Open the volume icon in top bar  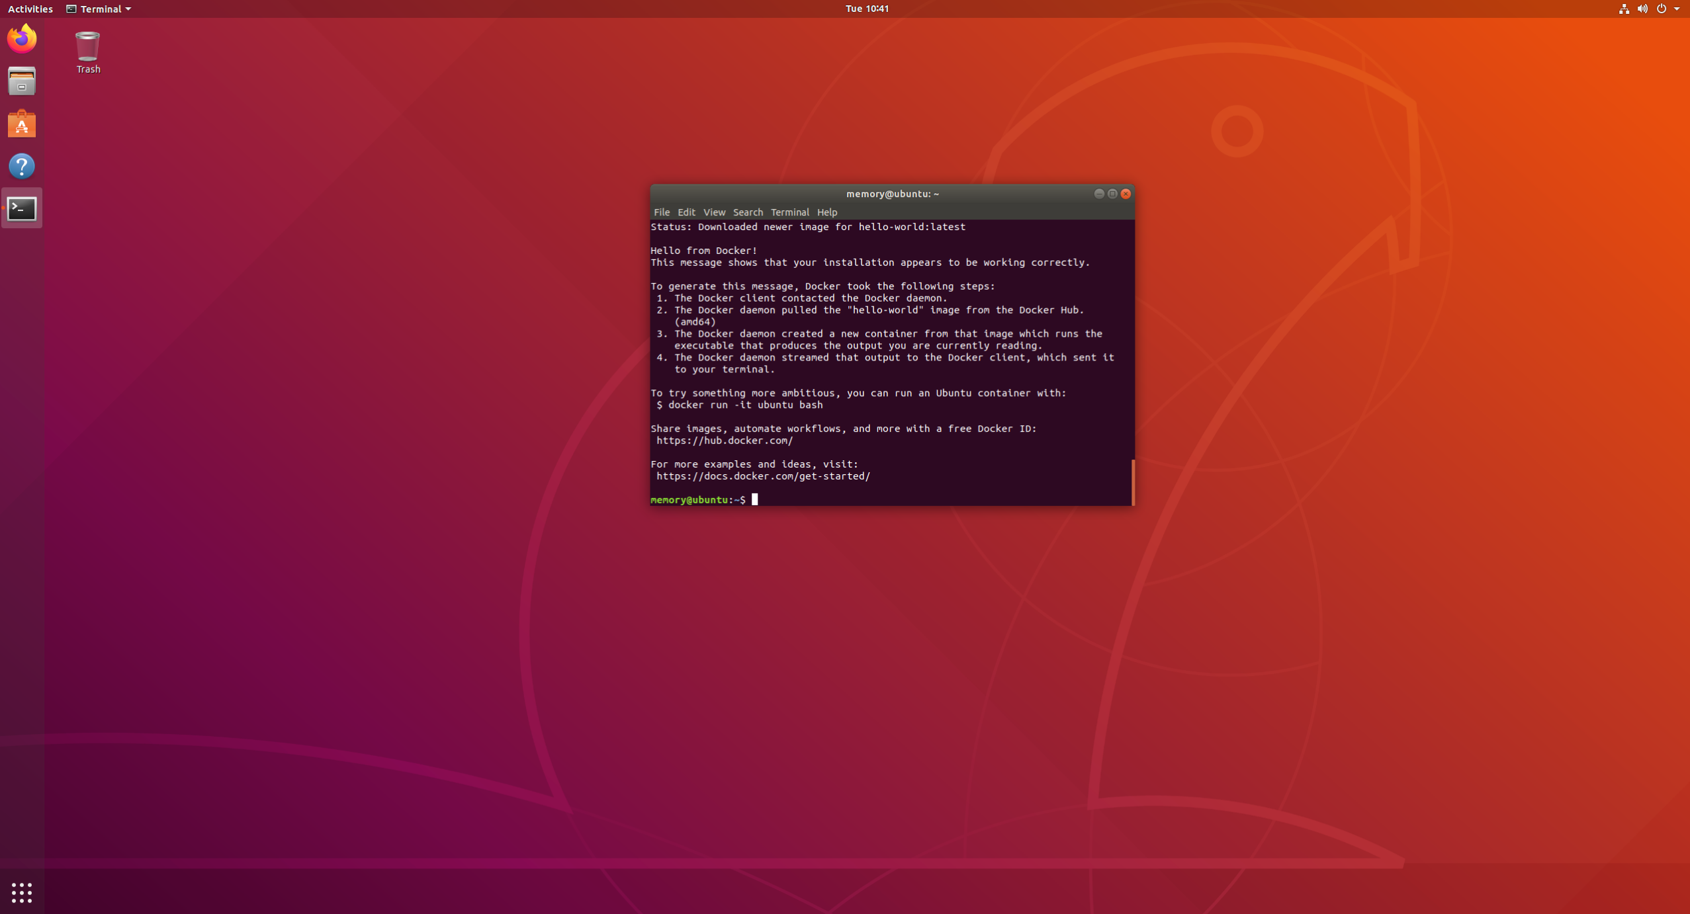coord(1642,9)
